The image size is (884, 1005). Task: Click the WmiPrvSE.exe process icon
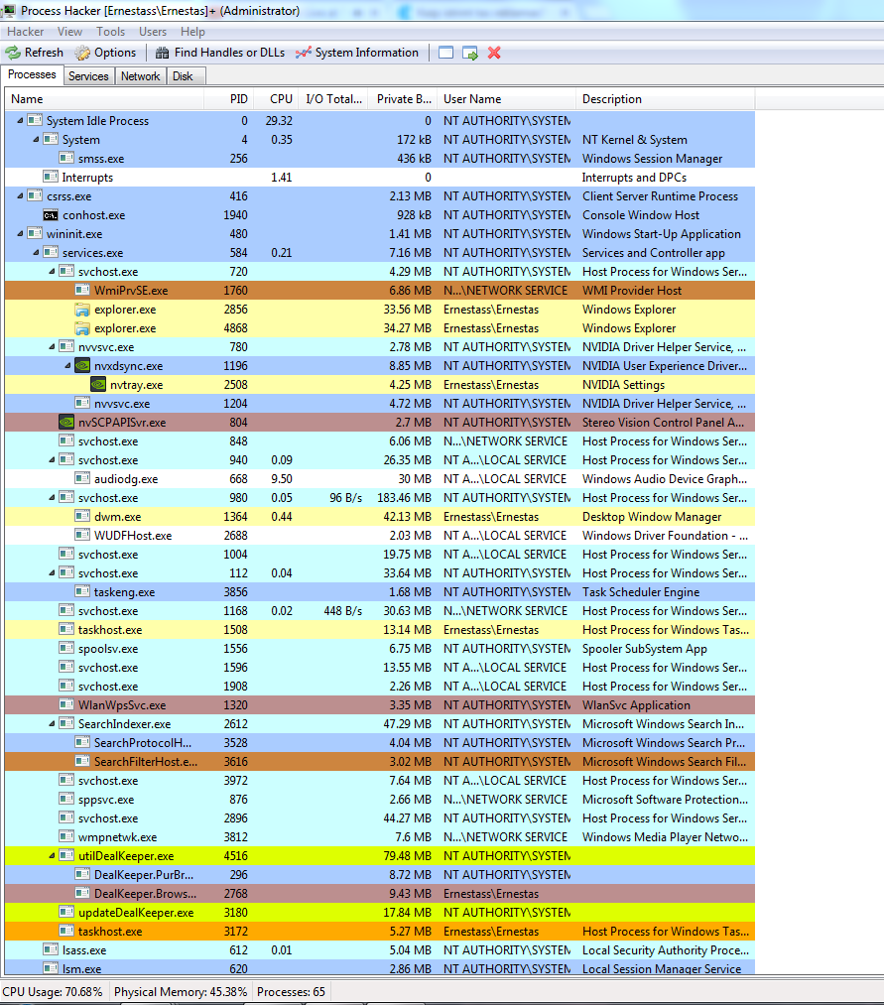[x=82, y=291]
